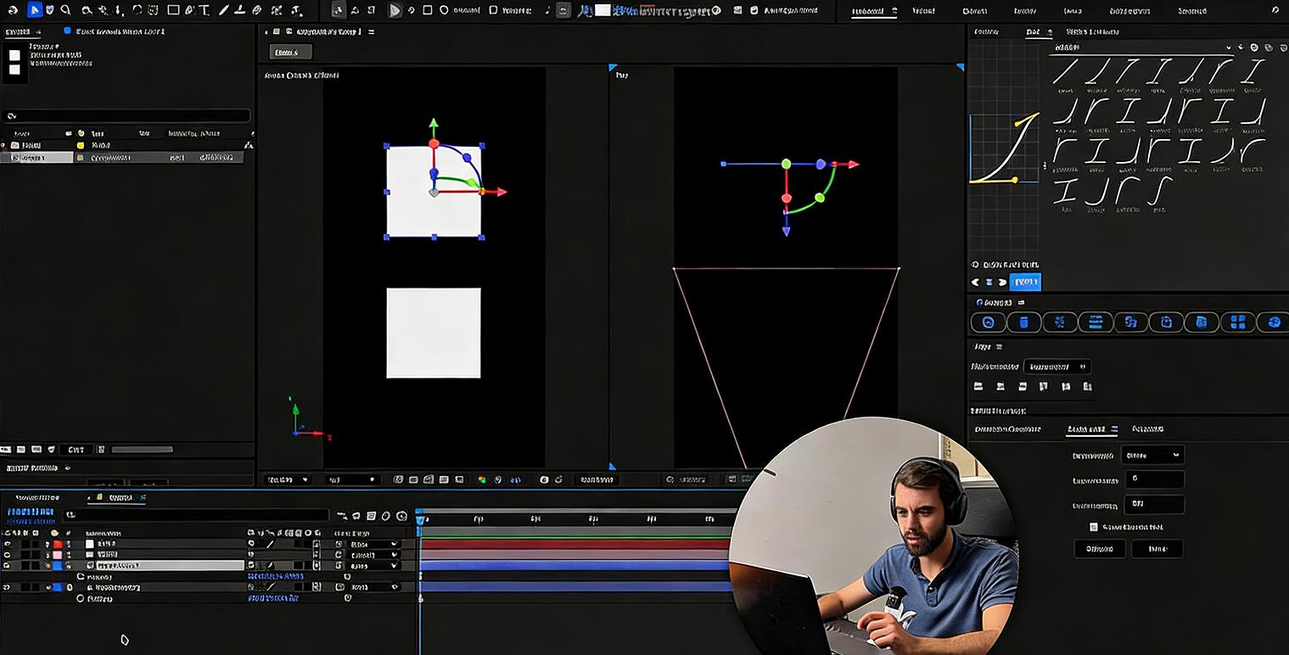Click the blue highlighted button below the curve graph
The width and height of the screenshot is (1289, 655).
point(1025,282)
